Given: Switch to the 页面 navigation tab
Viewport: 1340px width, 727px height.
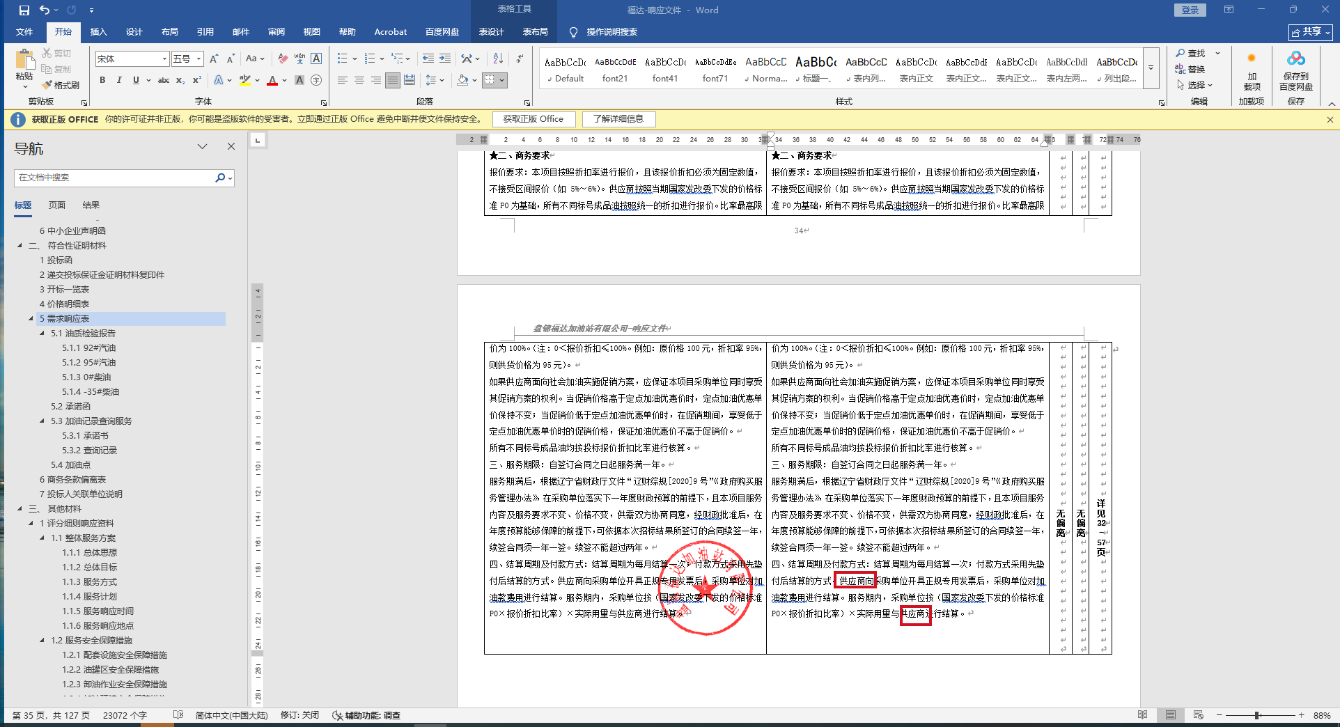Looking at the screenshot, I should tap(57, 205).
